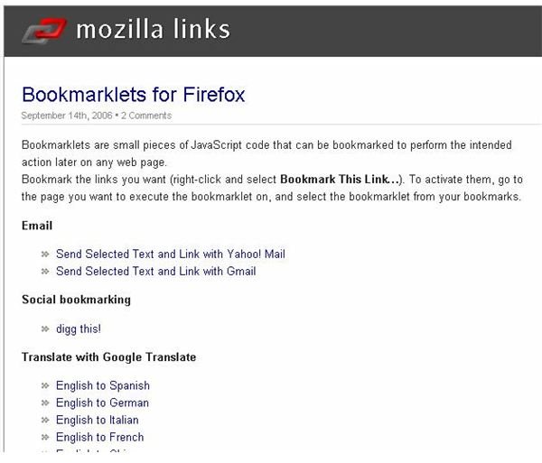Viewport: 542px width, 463px height.
Task: Click Send Selected Text with Gmail link
Action: [x=156, y=272]
